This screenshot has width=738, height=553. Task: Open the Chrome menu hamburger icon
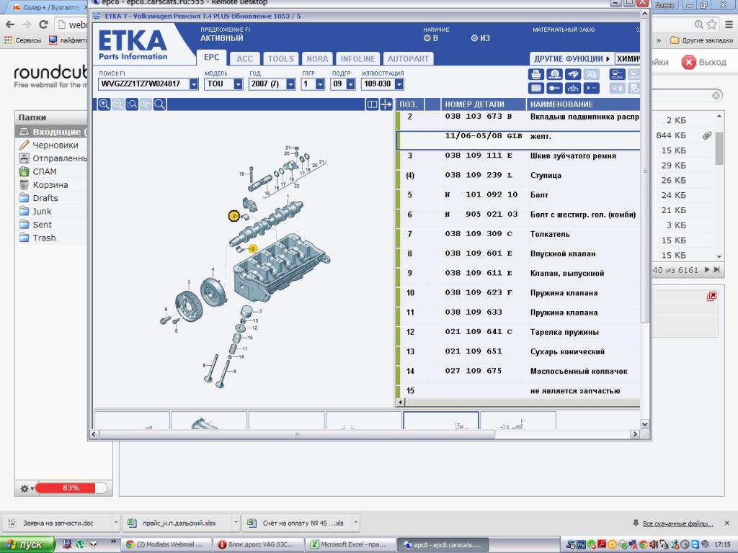coord(729,24)
